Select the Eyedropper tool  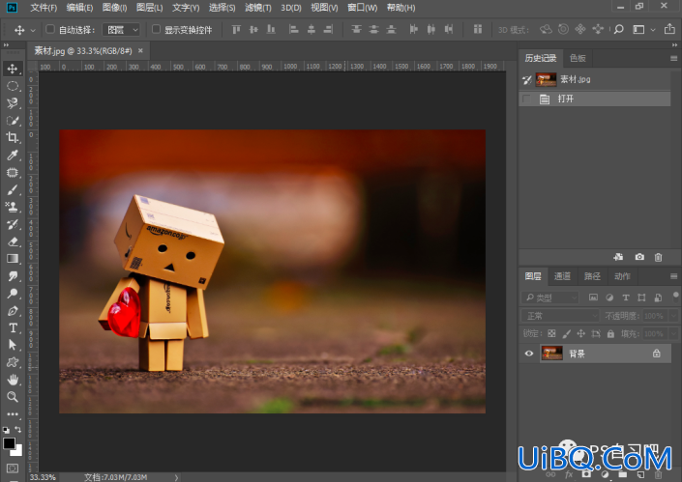coord(13,155)
